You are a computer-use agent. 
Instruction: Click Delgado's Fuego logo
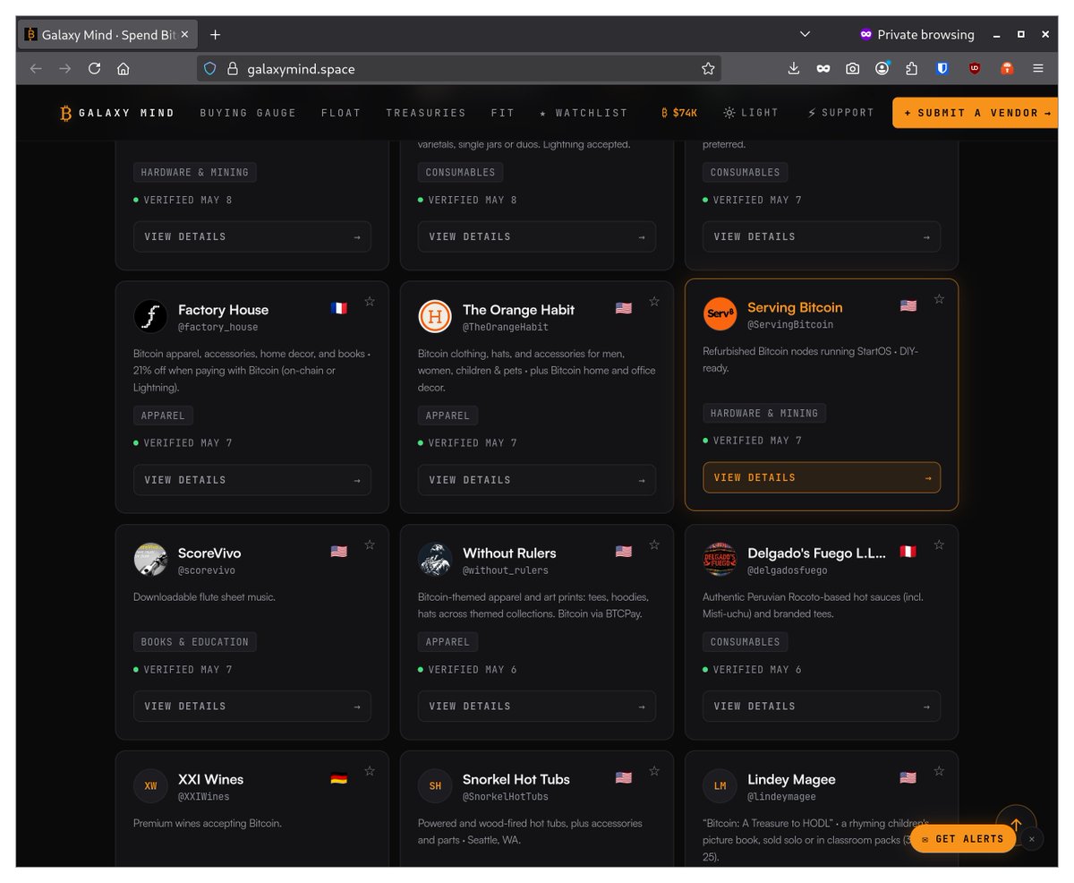[x=720, y=560]
